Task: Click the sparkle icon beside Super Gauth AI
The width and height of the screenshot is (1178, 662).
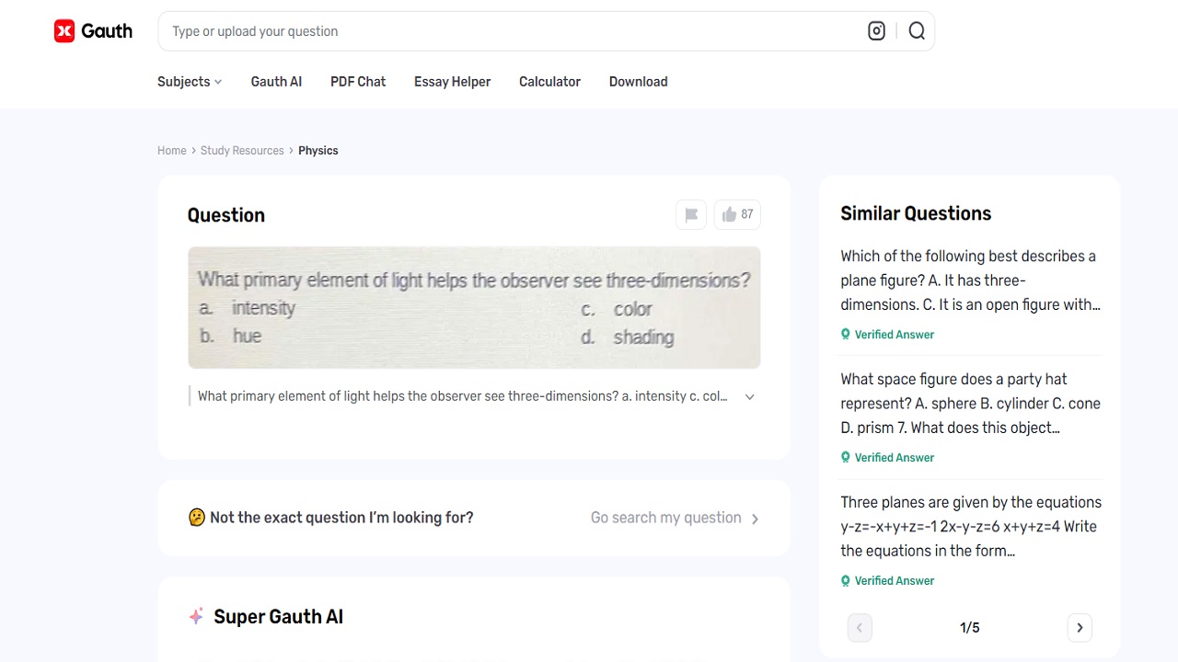Action: [x=196, y=616]
